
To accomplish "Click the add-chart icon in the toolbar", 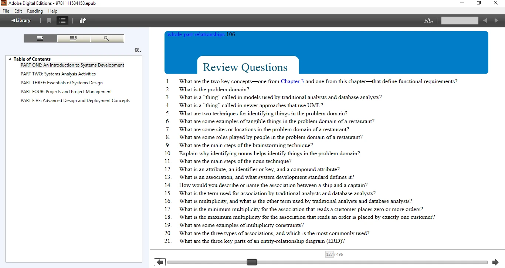I will tap(83, 21).
